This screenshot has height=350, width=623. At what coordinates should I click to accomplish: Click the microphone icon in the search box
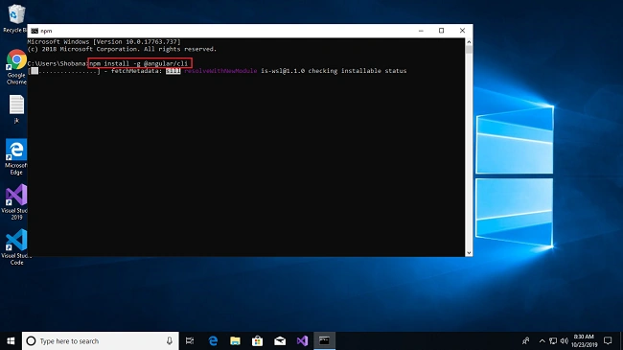click(x=170, y=340)
